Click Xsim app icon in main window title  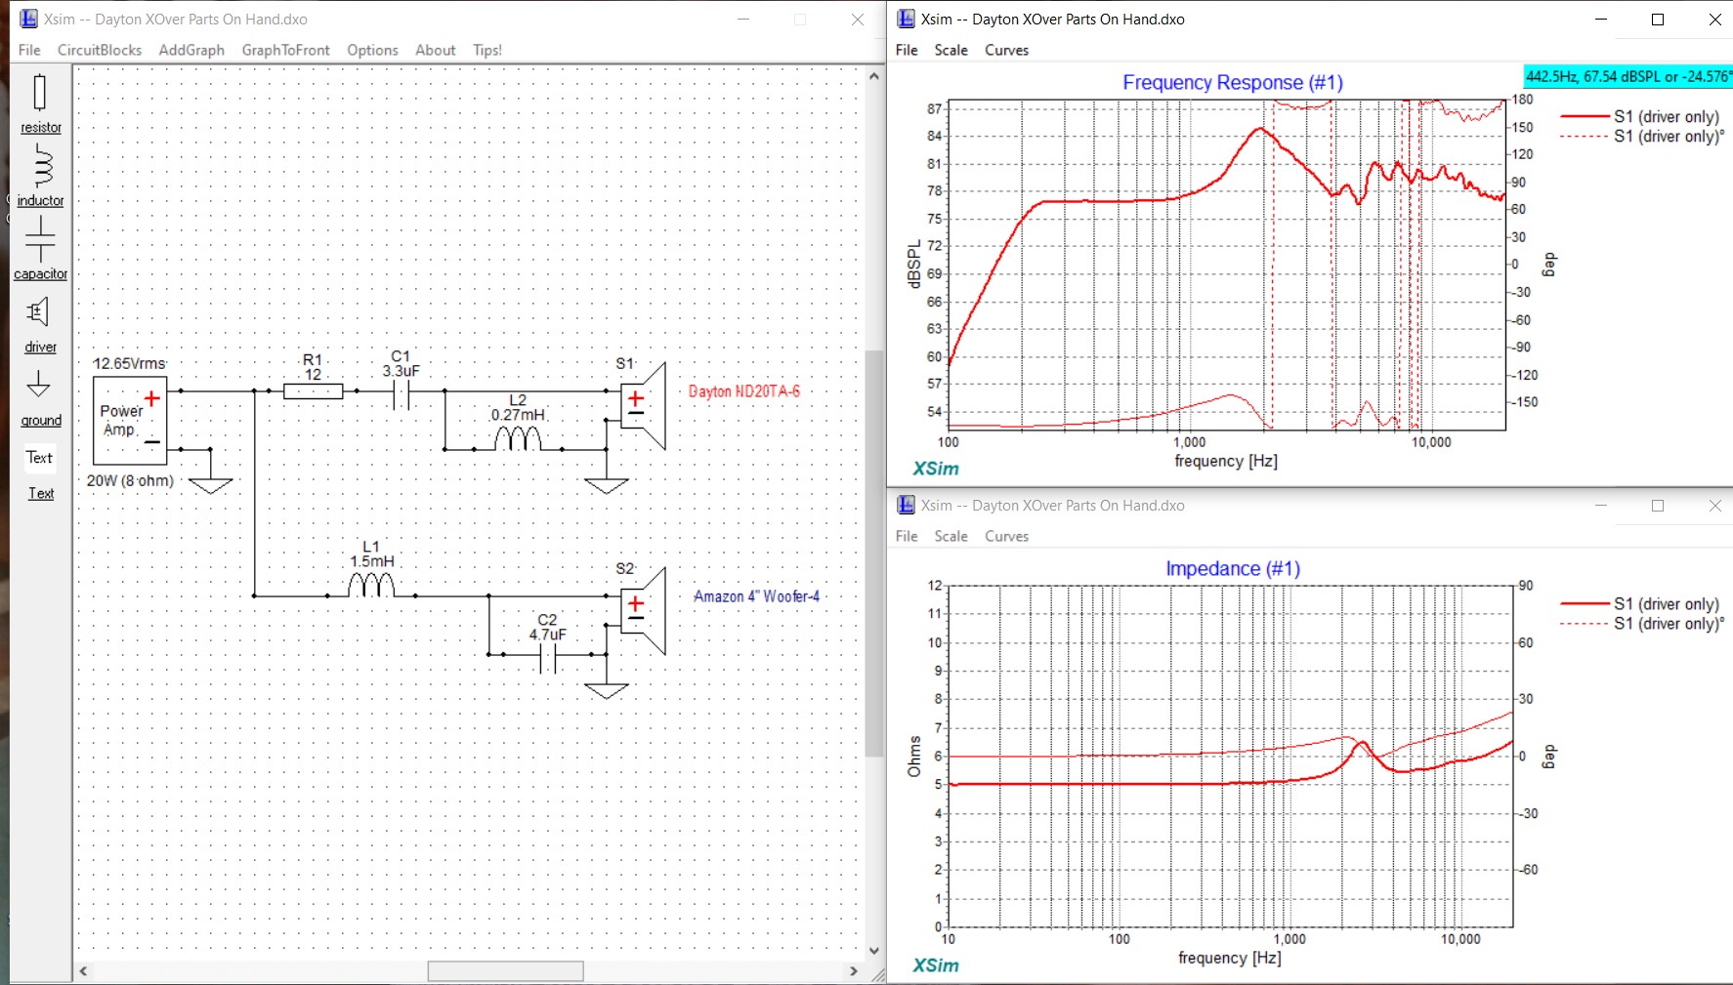click(28, 19)
